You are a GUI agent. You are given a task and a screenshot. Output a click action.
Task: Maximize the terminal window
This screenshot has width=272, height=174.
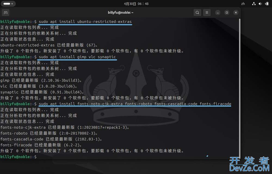coord(227,12)
